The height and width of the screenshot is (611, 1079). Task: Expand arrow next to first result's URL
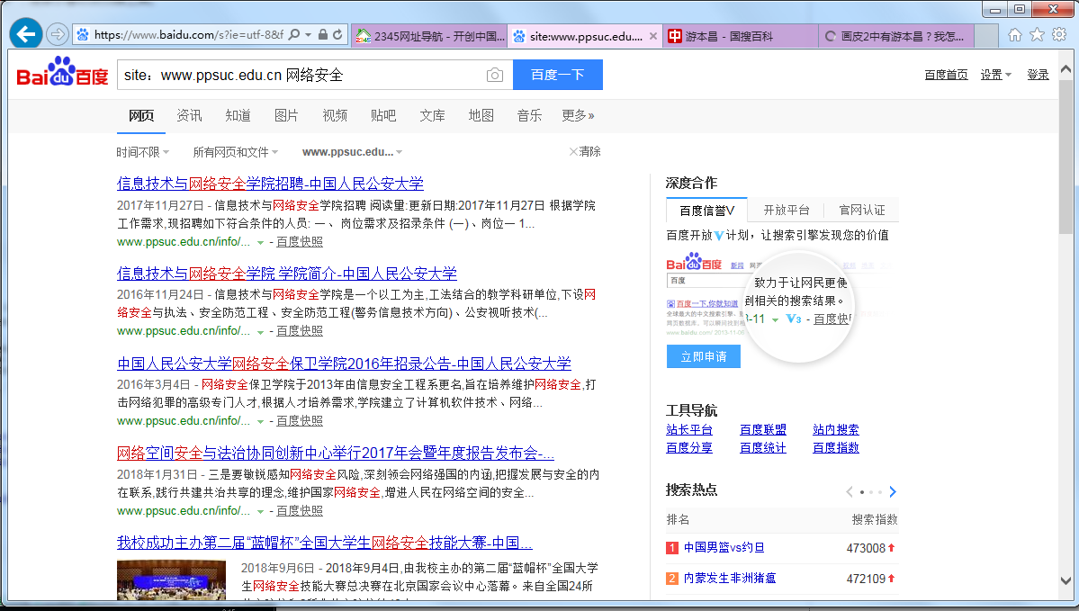pyautogui.click(x=260, y=242)
